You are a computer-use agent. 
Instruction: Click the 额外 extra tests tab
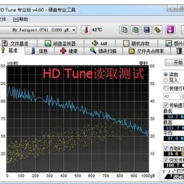tap(172, 44)
